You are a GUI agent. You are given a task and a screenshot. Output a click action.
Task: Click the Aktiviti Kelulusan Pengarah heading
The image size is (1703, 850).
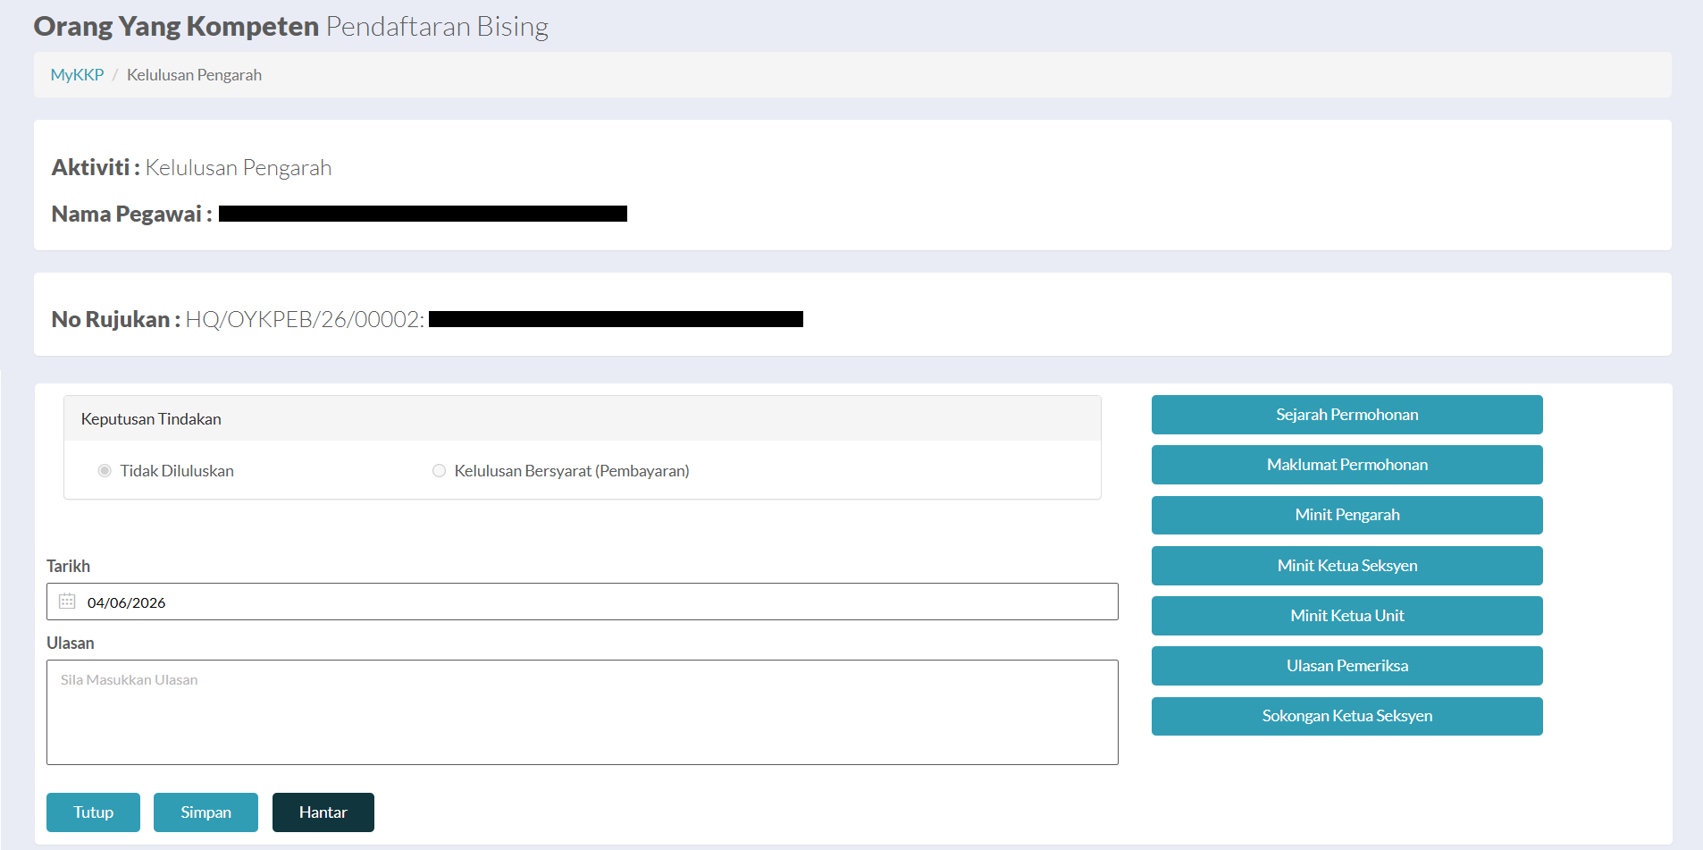[x=191, y=168]
